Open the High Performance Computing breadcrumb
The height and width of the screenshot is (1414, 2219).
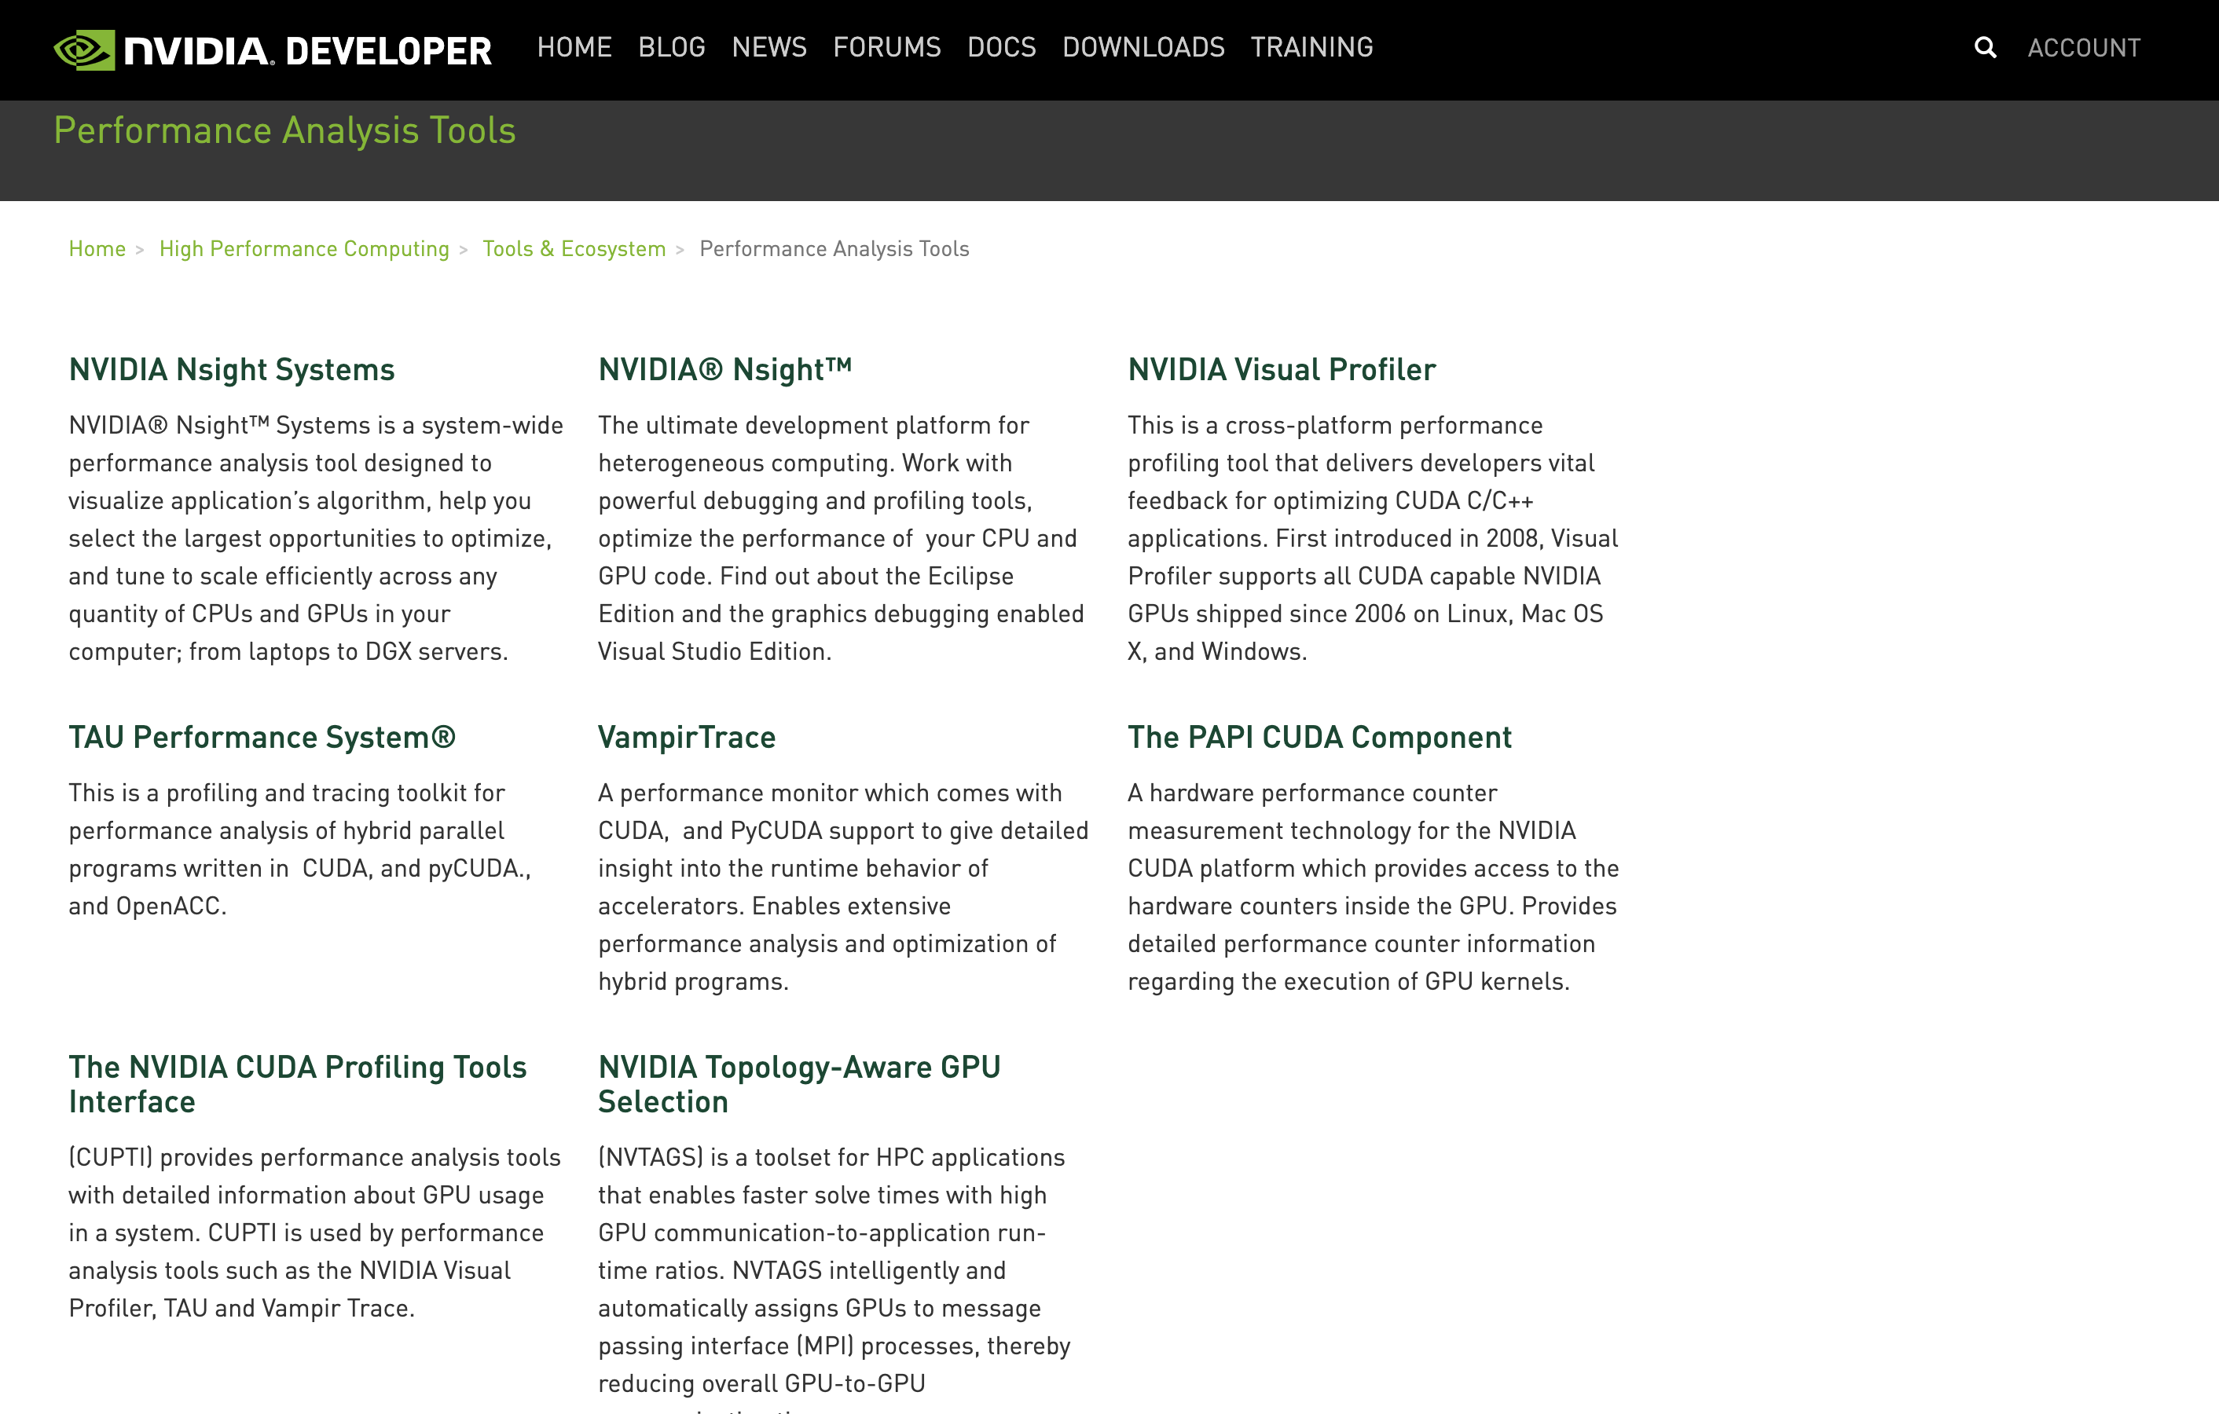[x=303, y=249]
